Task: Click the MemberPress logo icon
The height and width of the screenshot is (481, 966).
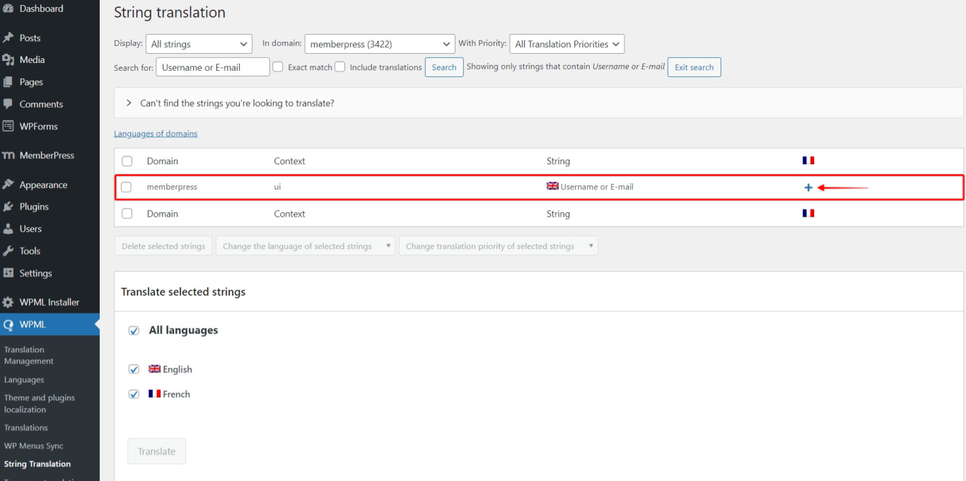Action: [x=8, y=156]
